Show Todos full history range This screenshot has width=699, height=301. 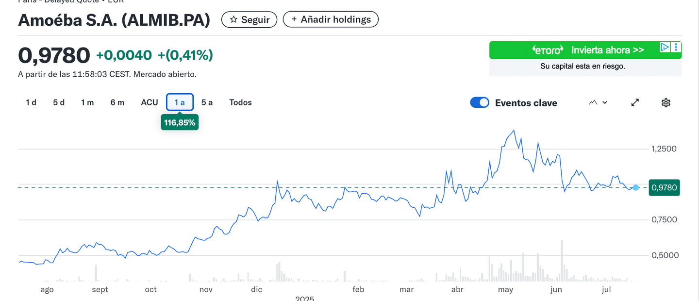pos(240,102)
